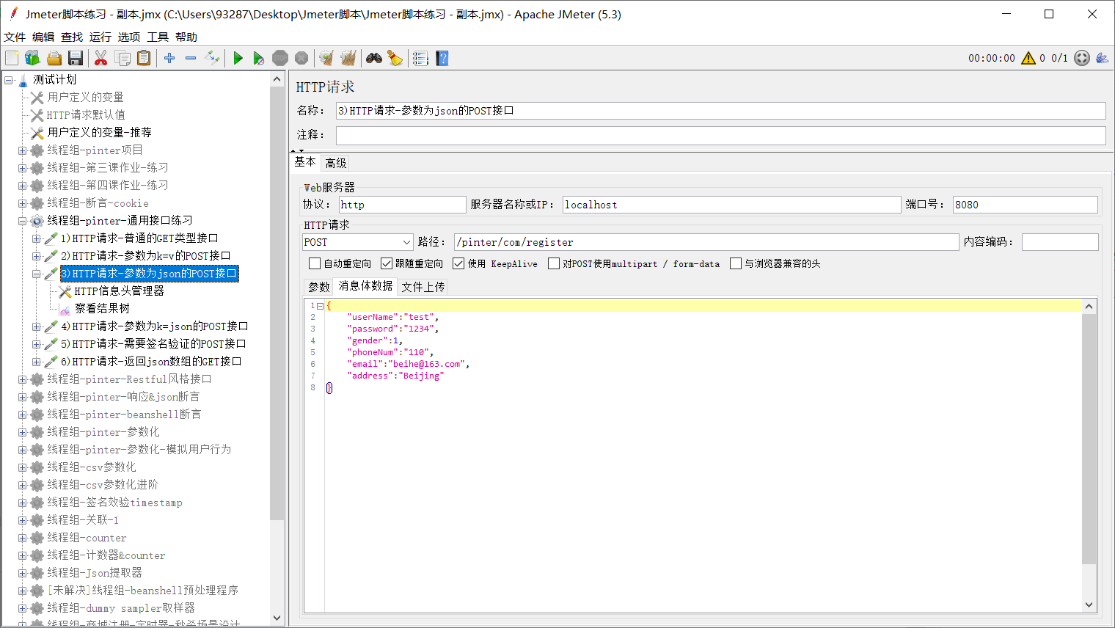Collapse the 3)HTTP请求 json POST node
Image resolution: width=1115 pixels, height=628 pixels.
click(x=37, y=273)
